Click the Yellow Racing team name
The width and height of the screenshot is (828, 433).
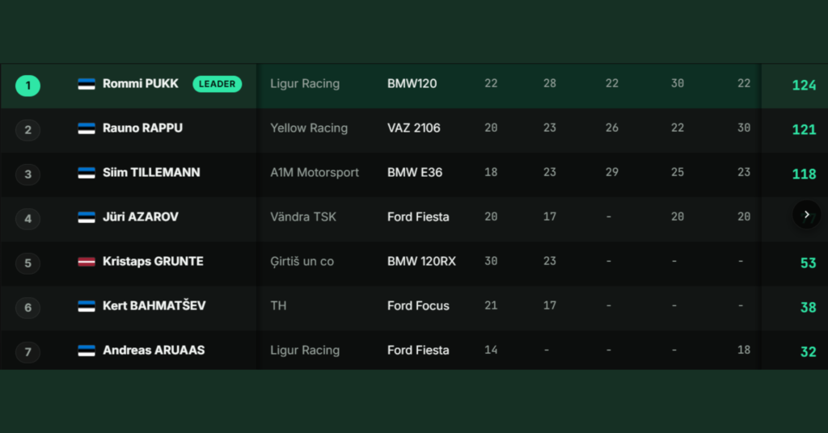pyautogui.click(x=309, y=128)
